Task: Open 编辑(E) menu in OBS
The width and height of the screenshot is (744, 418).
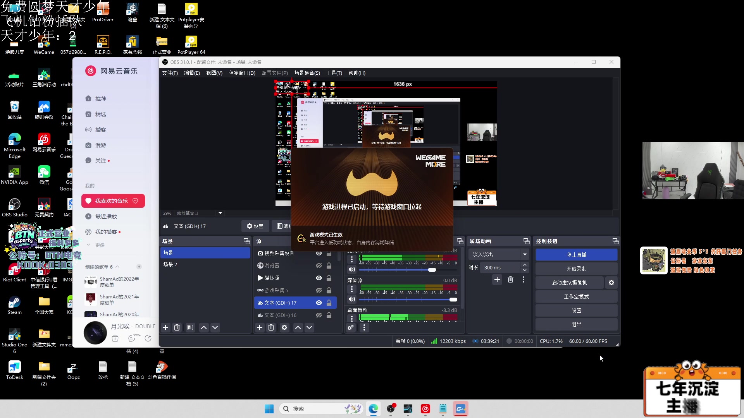Action: [x=192, y=73]
